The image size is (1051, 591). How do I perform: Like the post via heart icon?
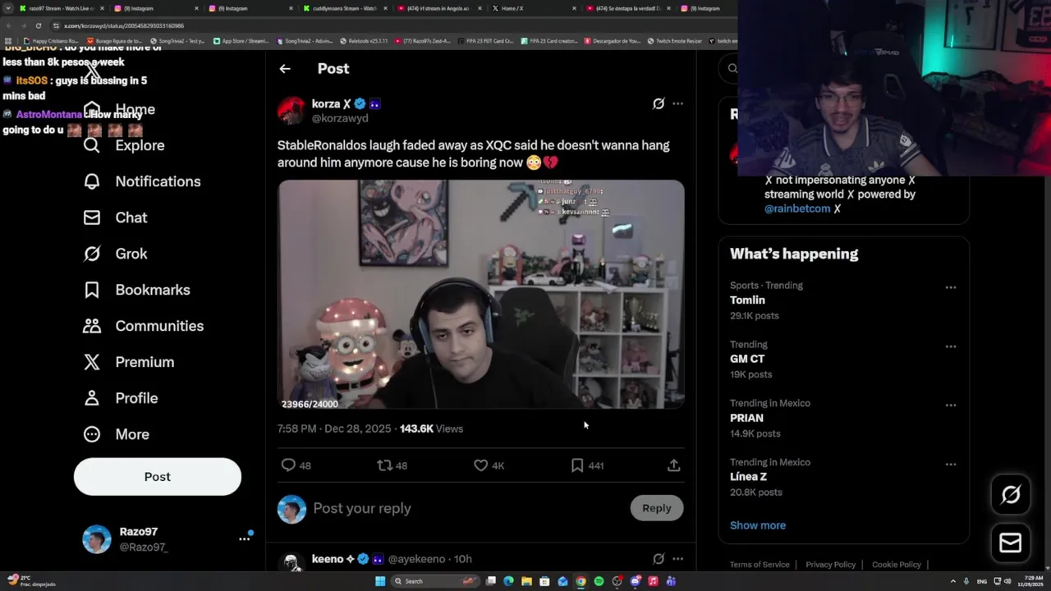tap(481, 465)
